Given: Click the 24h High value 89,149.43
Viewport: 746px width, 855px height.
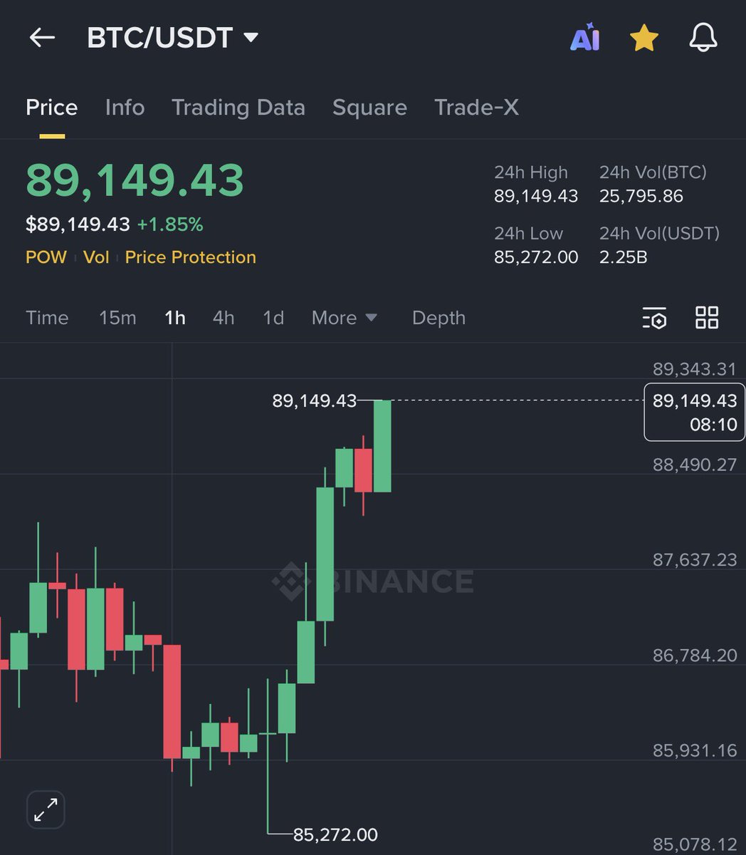Looking at the screenshot, I should click(x=536, y=196).
